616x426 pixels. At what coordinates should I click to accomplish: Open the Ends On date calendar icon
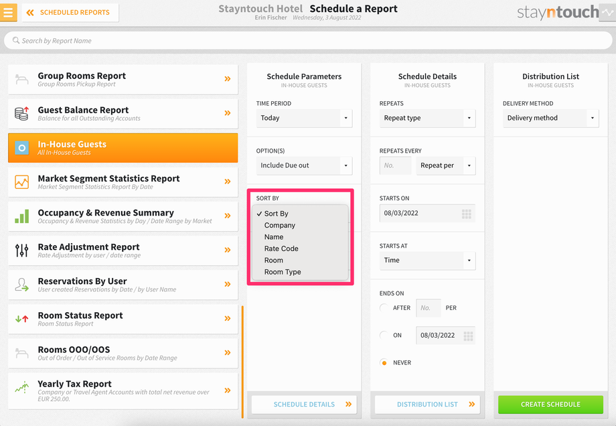pos(468,336)
